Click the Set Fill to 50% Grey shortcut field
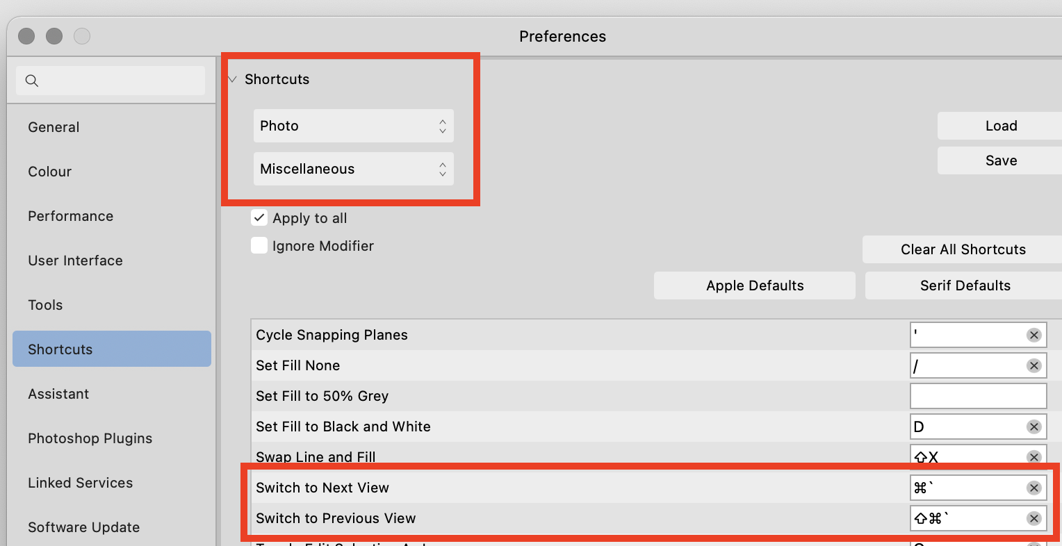Viewport: 1062px width, 546px height. 977,396
